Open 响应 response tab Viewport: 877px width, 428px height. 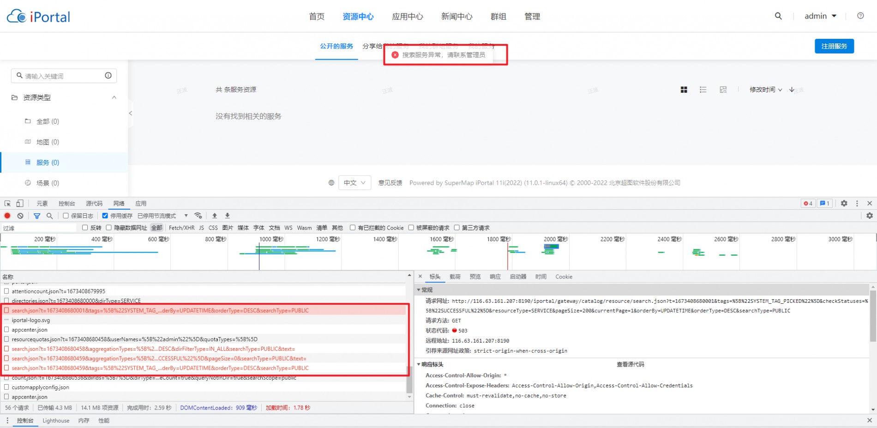click(x=495, y=277)
